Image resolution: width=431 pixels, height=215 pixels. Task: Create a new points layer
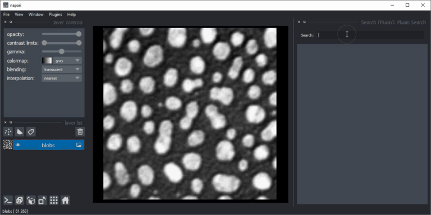click(x=8, y=132)
